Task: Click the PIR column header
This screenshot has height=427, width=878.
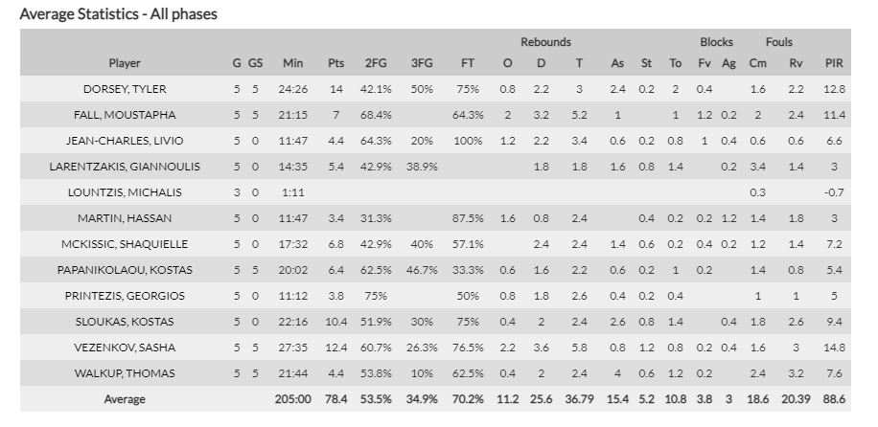Action: click(x=834, y=63)
